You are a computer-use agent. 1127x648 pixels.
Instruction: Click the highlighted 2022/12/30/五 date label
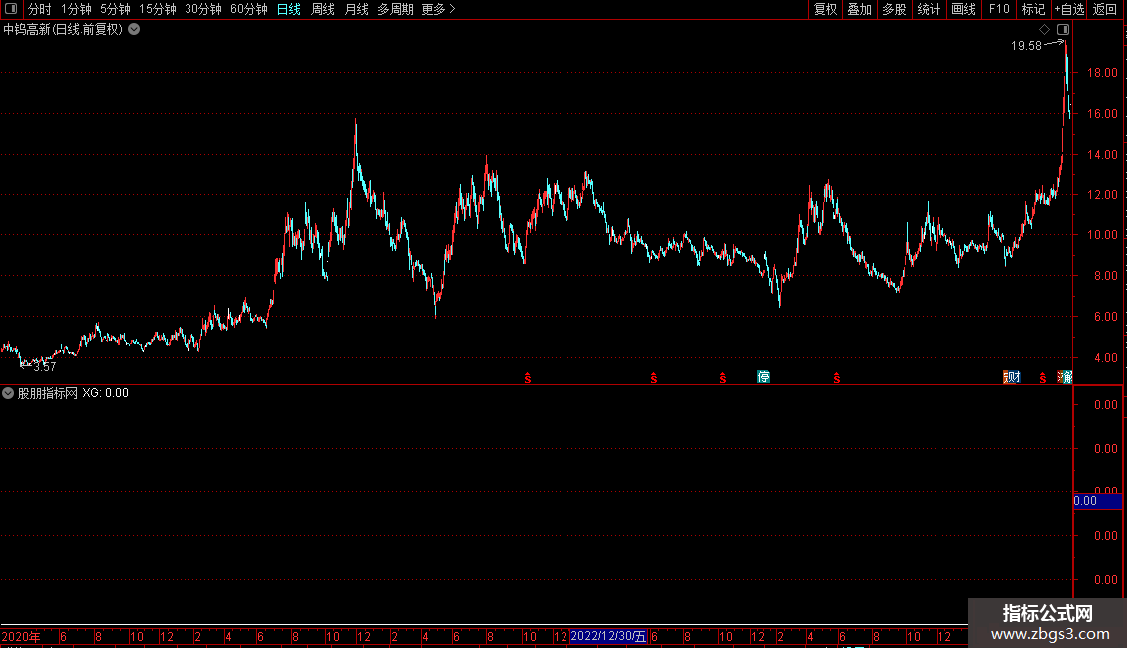tap(608, 636)
